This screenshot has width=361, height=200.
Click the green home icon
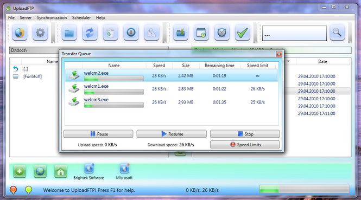tap(61, 171)
